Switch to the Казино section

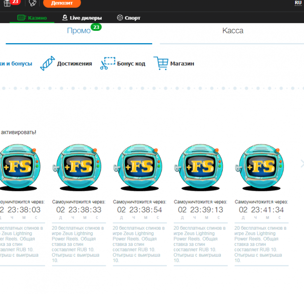32,18
